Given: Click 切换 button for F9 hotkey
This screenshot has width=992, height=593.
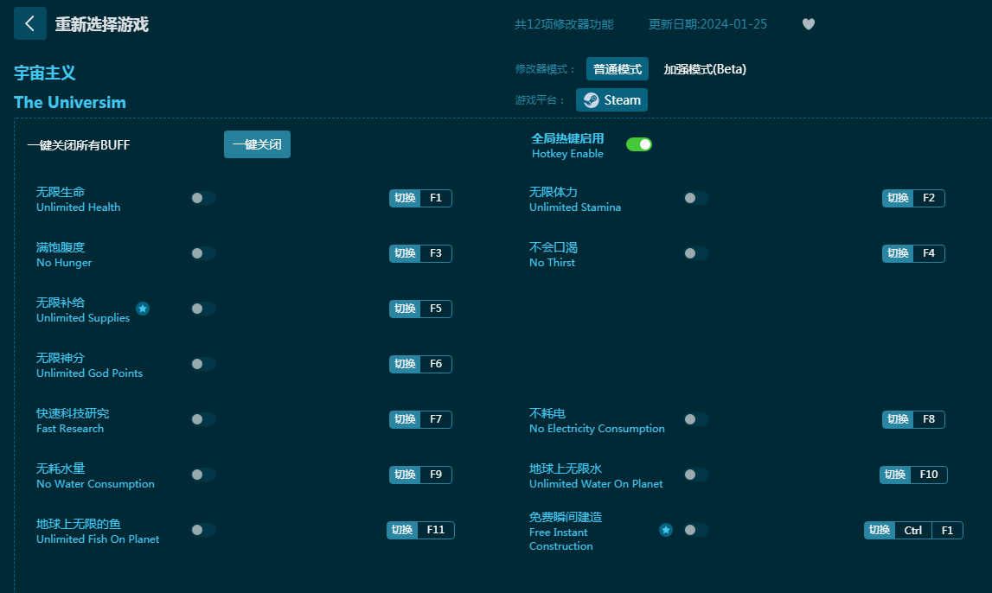Looking at the screenshot, I should (405, 475).
